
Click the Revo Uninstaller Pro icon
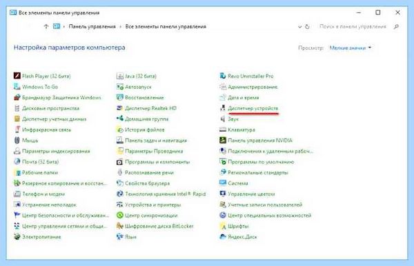coord(223,76)
